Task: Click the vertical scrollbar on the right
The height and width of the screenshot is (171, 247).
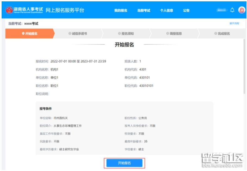Action: (244, 68)
